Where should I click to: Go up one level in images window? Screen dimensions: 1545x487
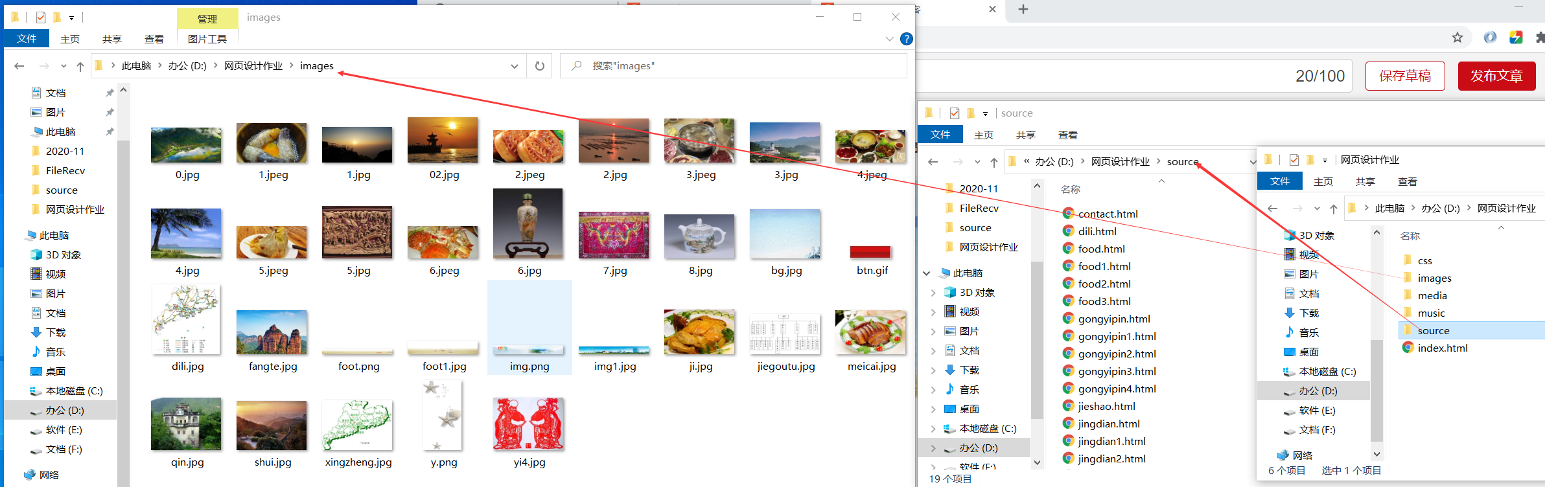coord(80,66)
